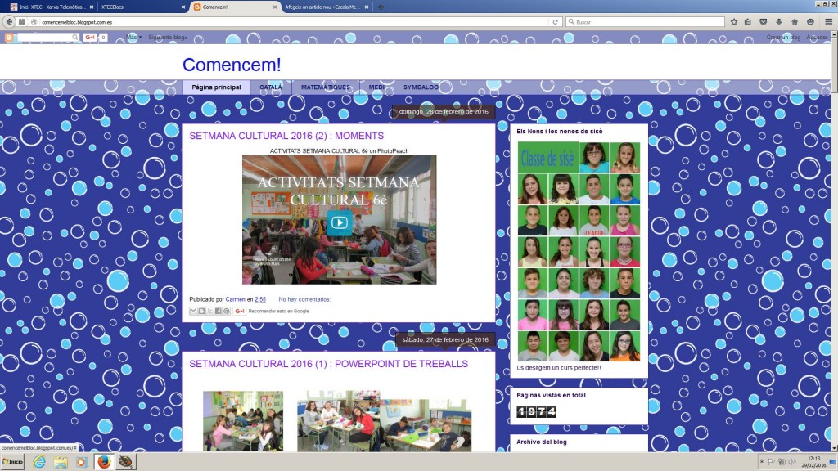
Task: Click the email-this share icon under the post
Action: tap(193, 311)
